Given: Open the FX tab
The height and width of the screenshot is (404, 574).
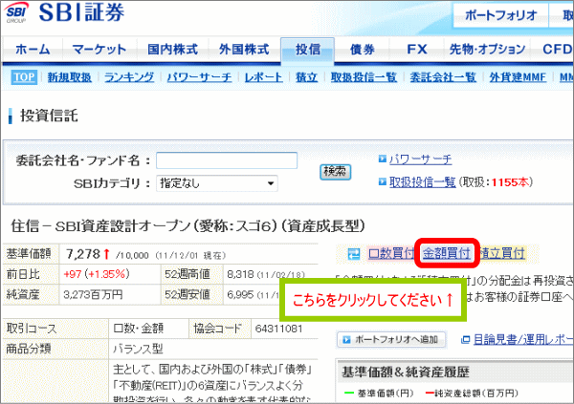Looking at the screenshot, I should (x=417, y=50).
